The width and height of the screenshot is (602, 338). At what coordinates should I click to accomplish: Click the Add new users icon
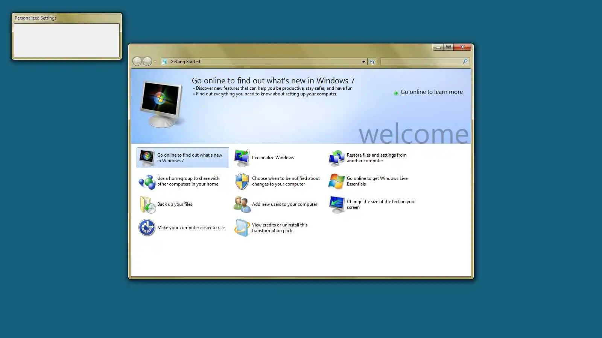pos(242,205)
